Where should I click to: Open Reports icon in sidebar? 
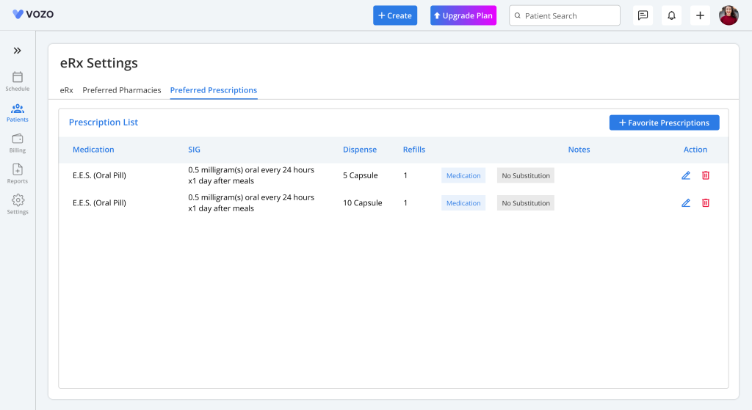(18, 170)
